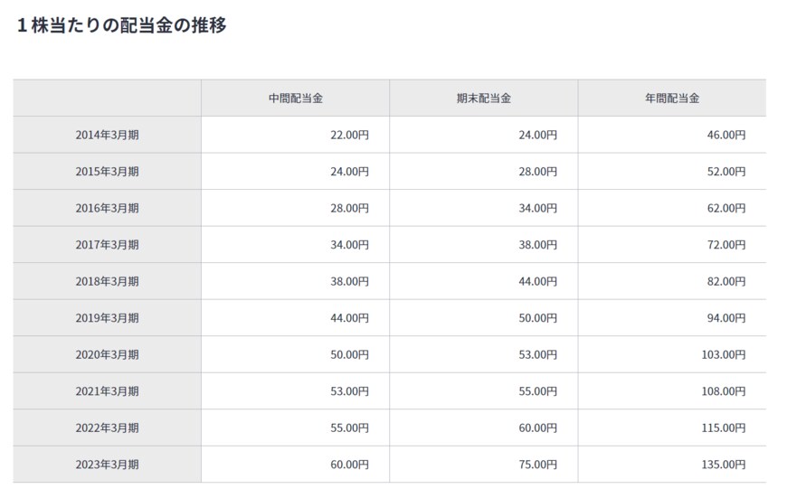Screen dimensions: 787x498
Task: Click the 期末配当金 column header
Action: point(483,98)
